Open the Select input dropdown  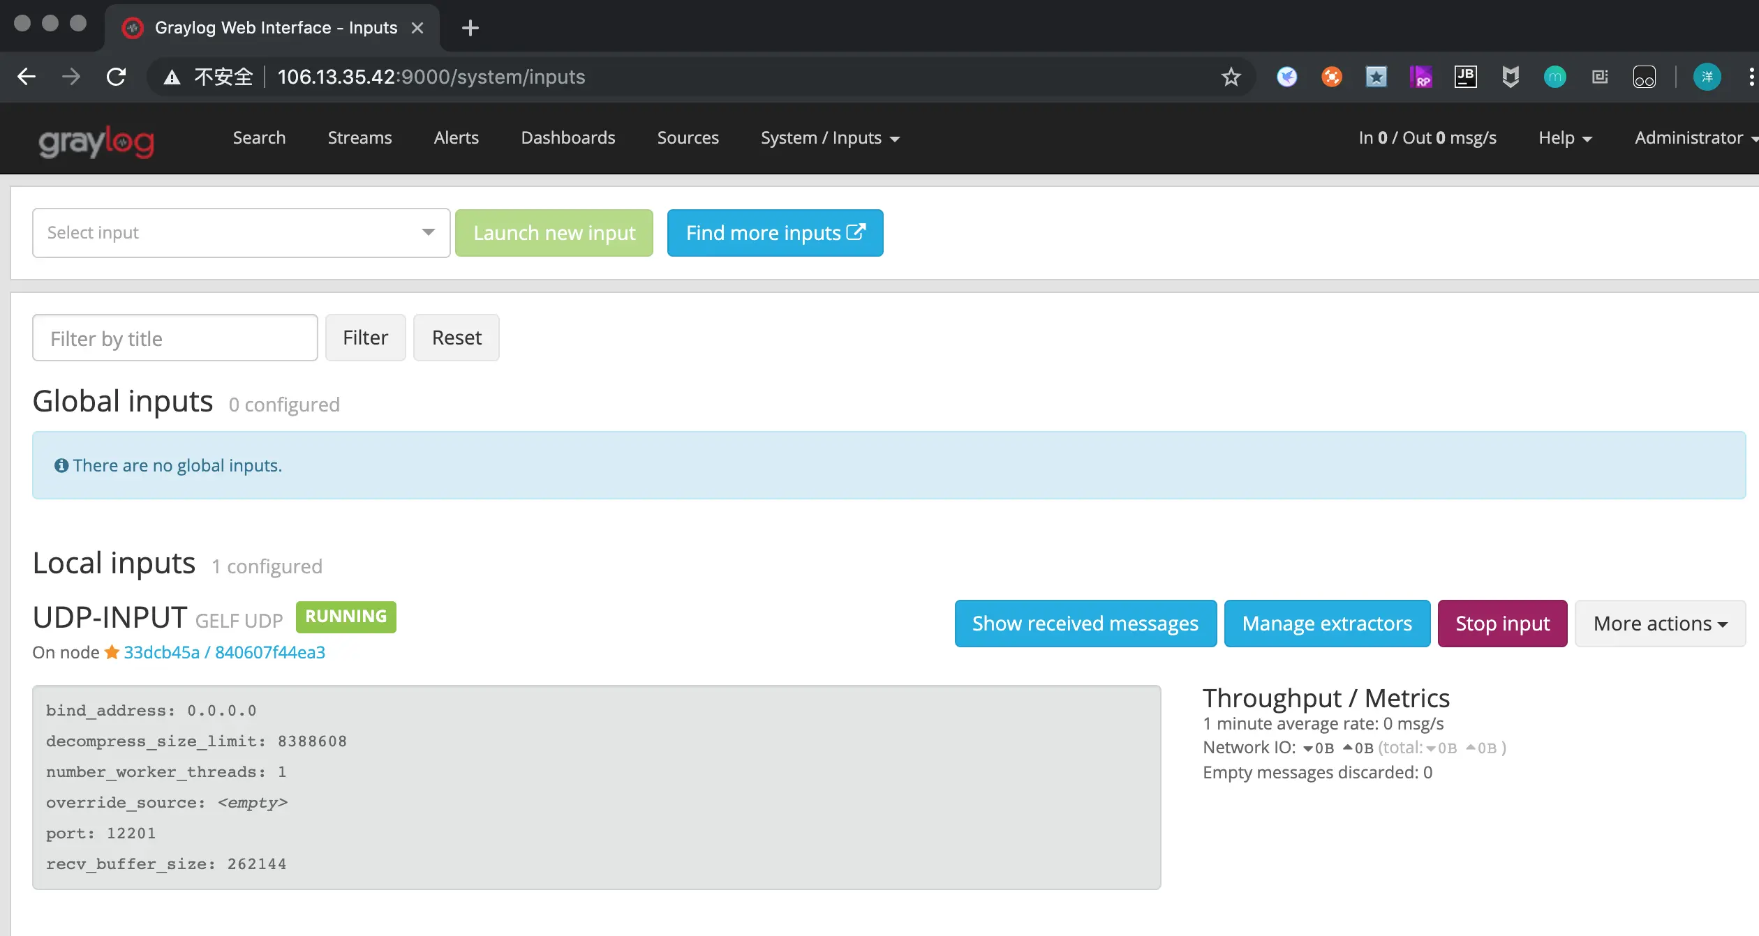coord(241,233)
